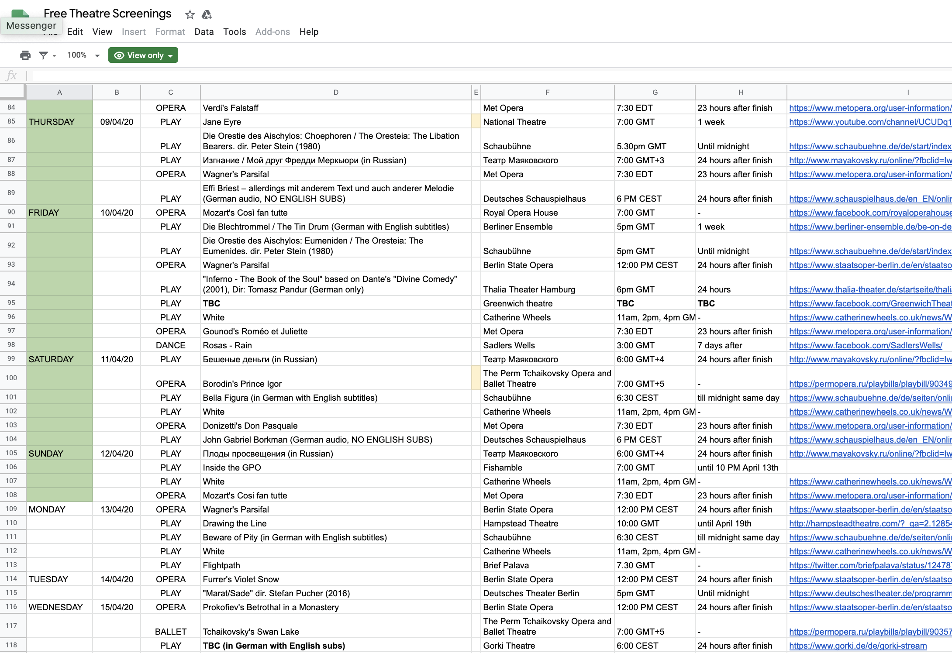
Task: Open the Data menu
Action: pyautogui.click(x=204, y=32)
